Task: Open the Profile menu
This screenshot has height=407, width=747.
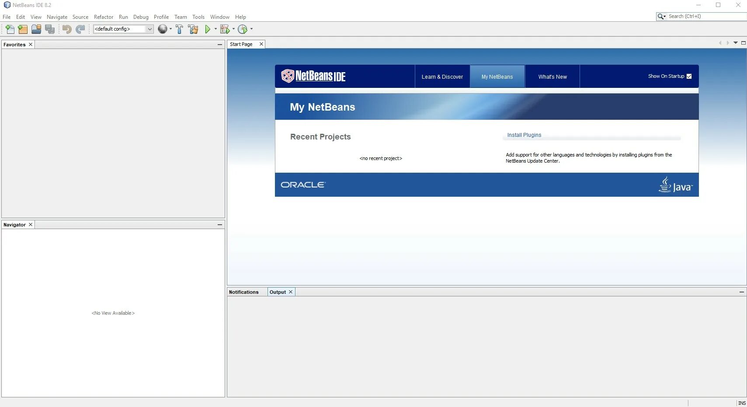Action: coord(161,17)
